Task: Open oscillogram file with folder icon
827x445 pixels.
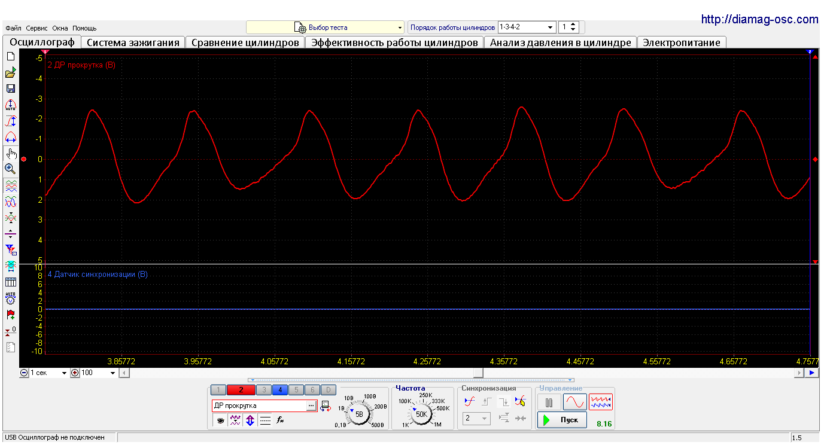Action: coord(10,72)
